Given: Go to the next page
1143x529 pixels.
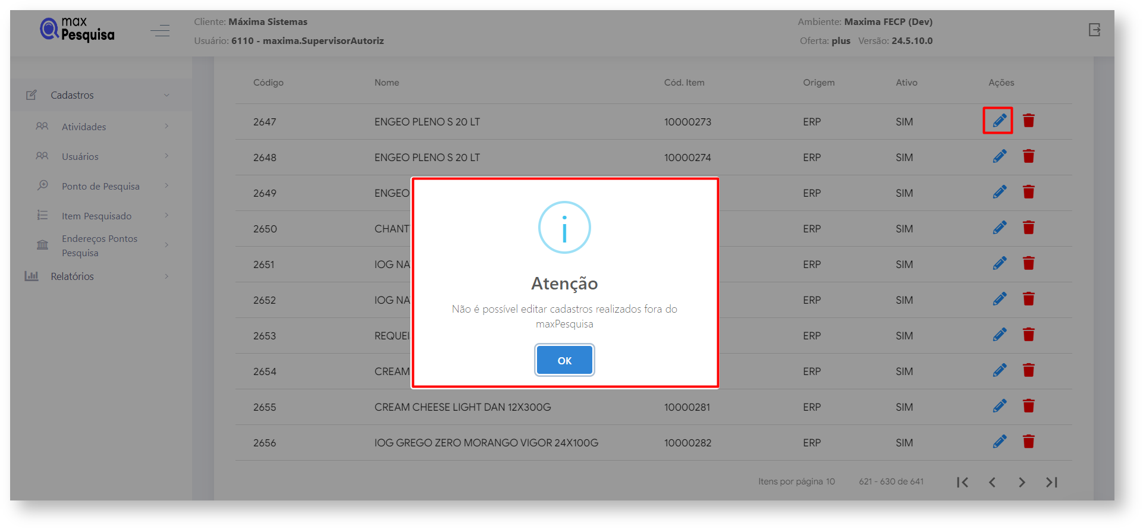Looking at the screenshot, I should [x=1022, y=482].
